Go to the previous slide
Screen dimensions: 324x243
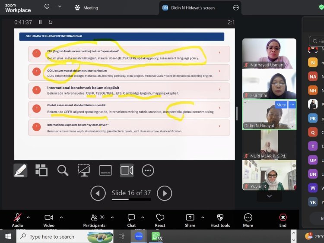98,193
